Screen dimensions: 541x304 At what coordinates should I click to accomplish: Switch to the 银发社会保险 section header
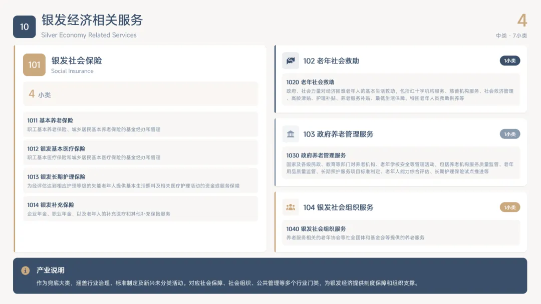[x=76, y=61]
